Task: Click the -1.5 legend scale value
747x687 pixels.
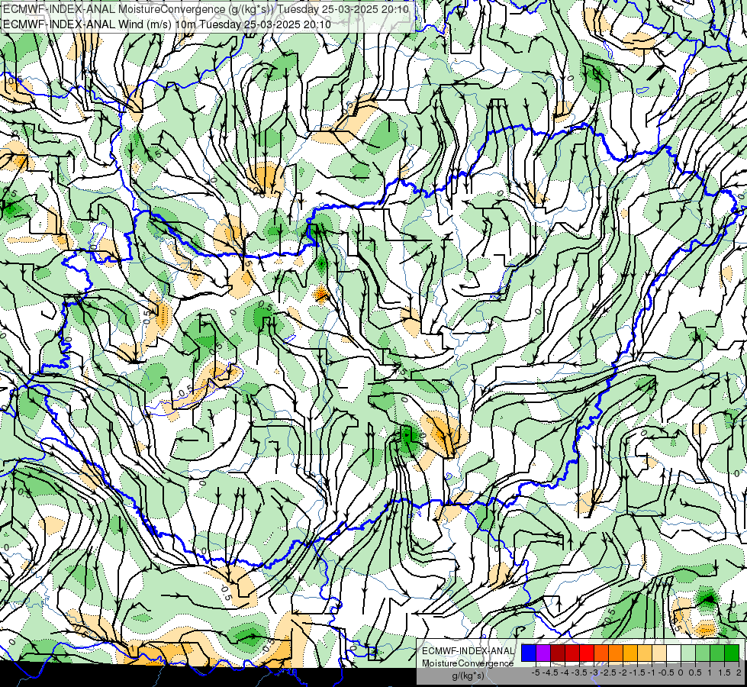Action: point(637,672)
